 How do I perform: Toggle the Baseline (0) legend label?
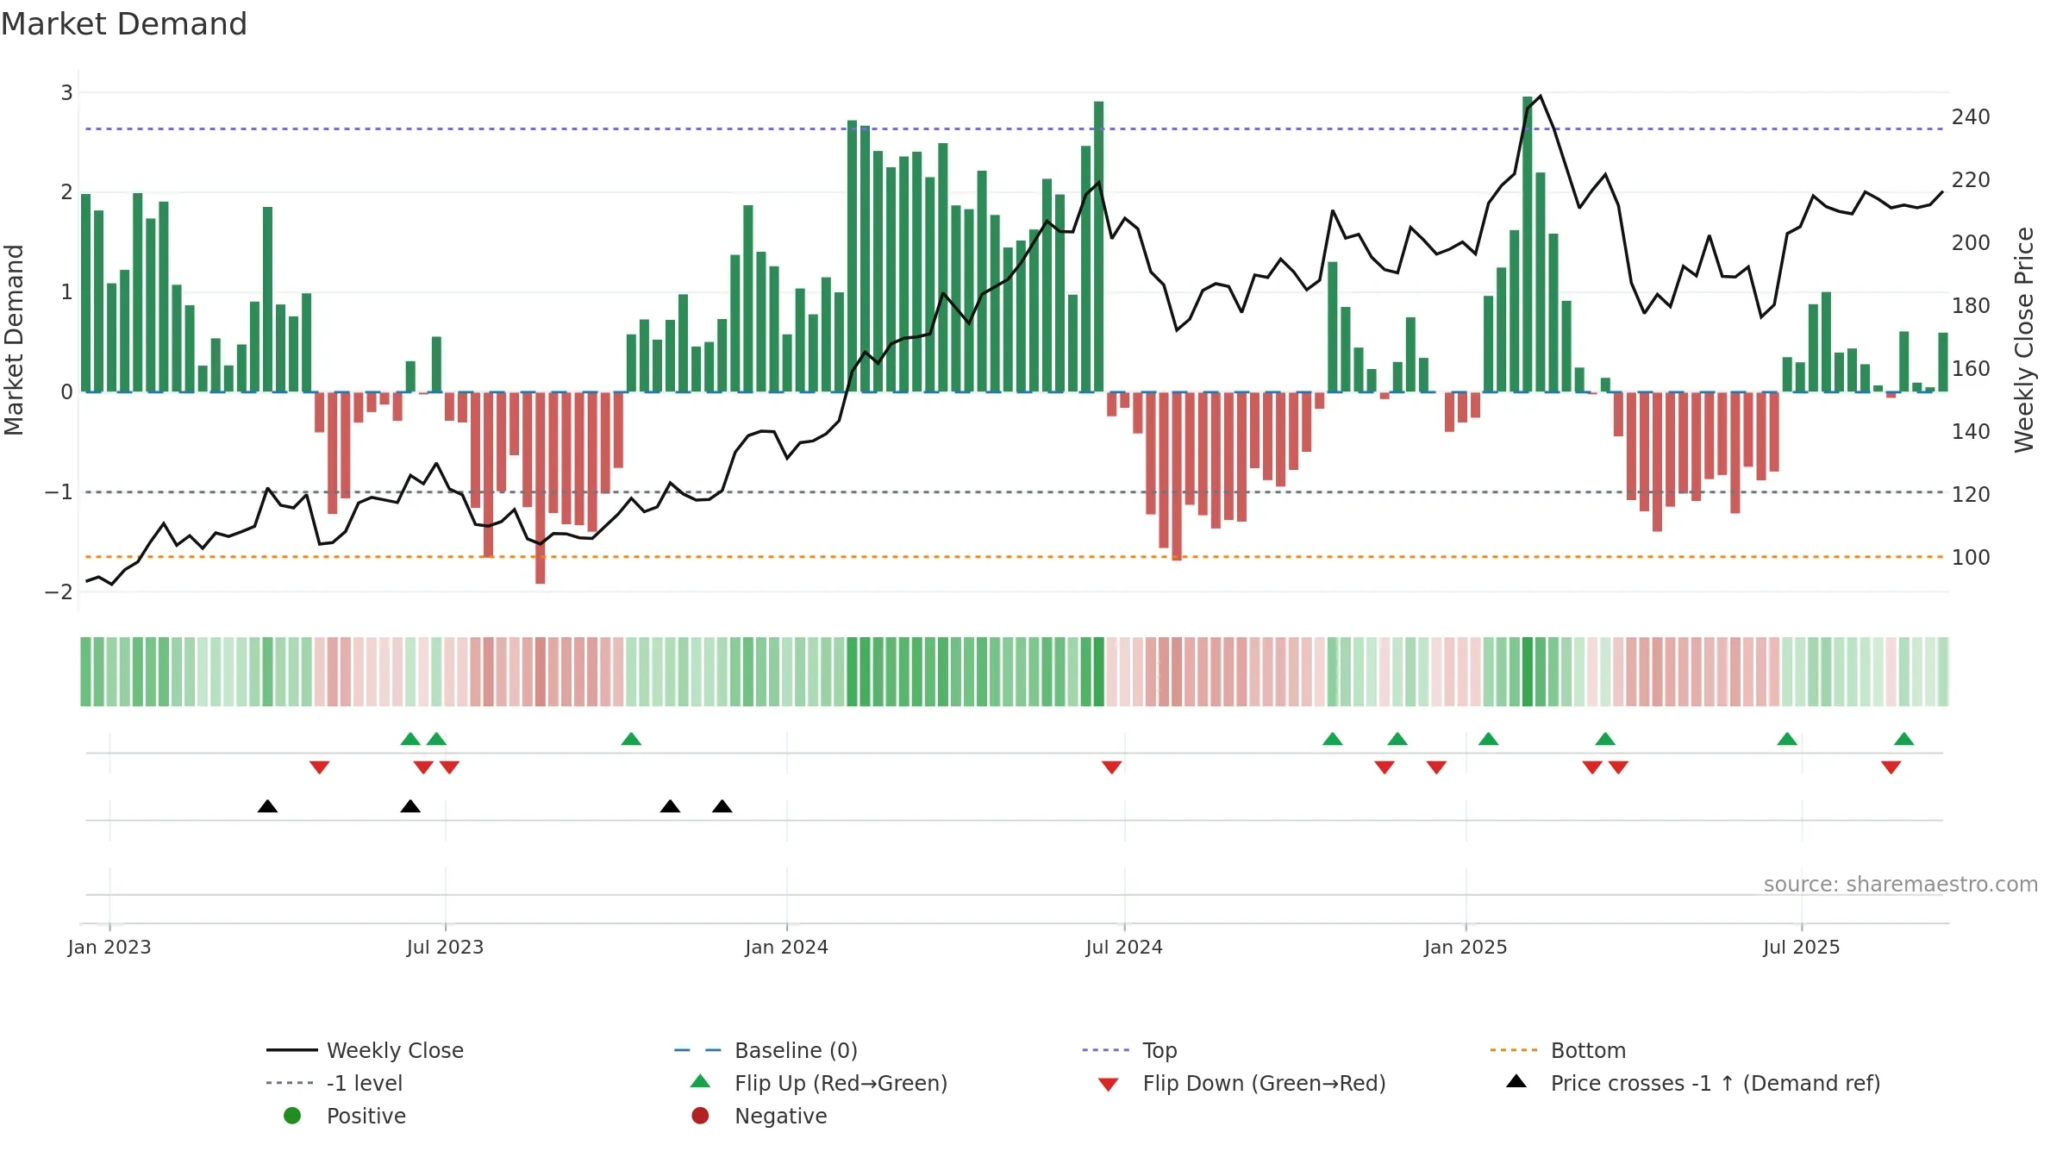(796, 1050)
